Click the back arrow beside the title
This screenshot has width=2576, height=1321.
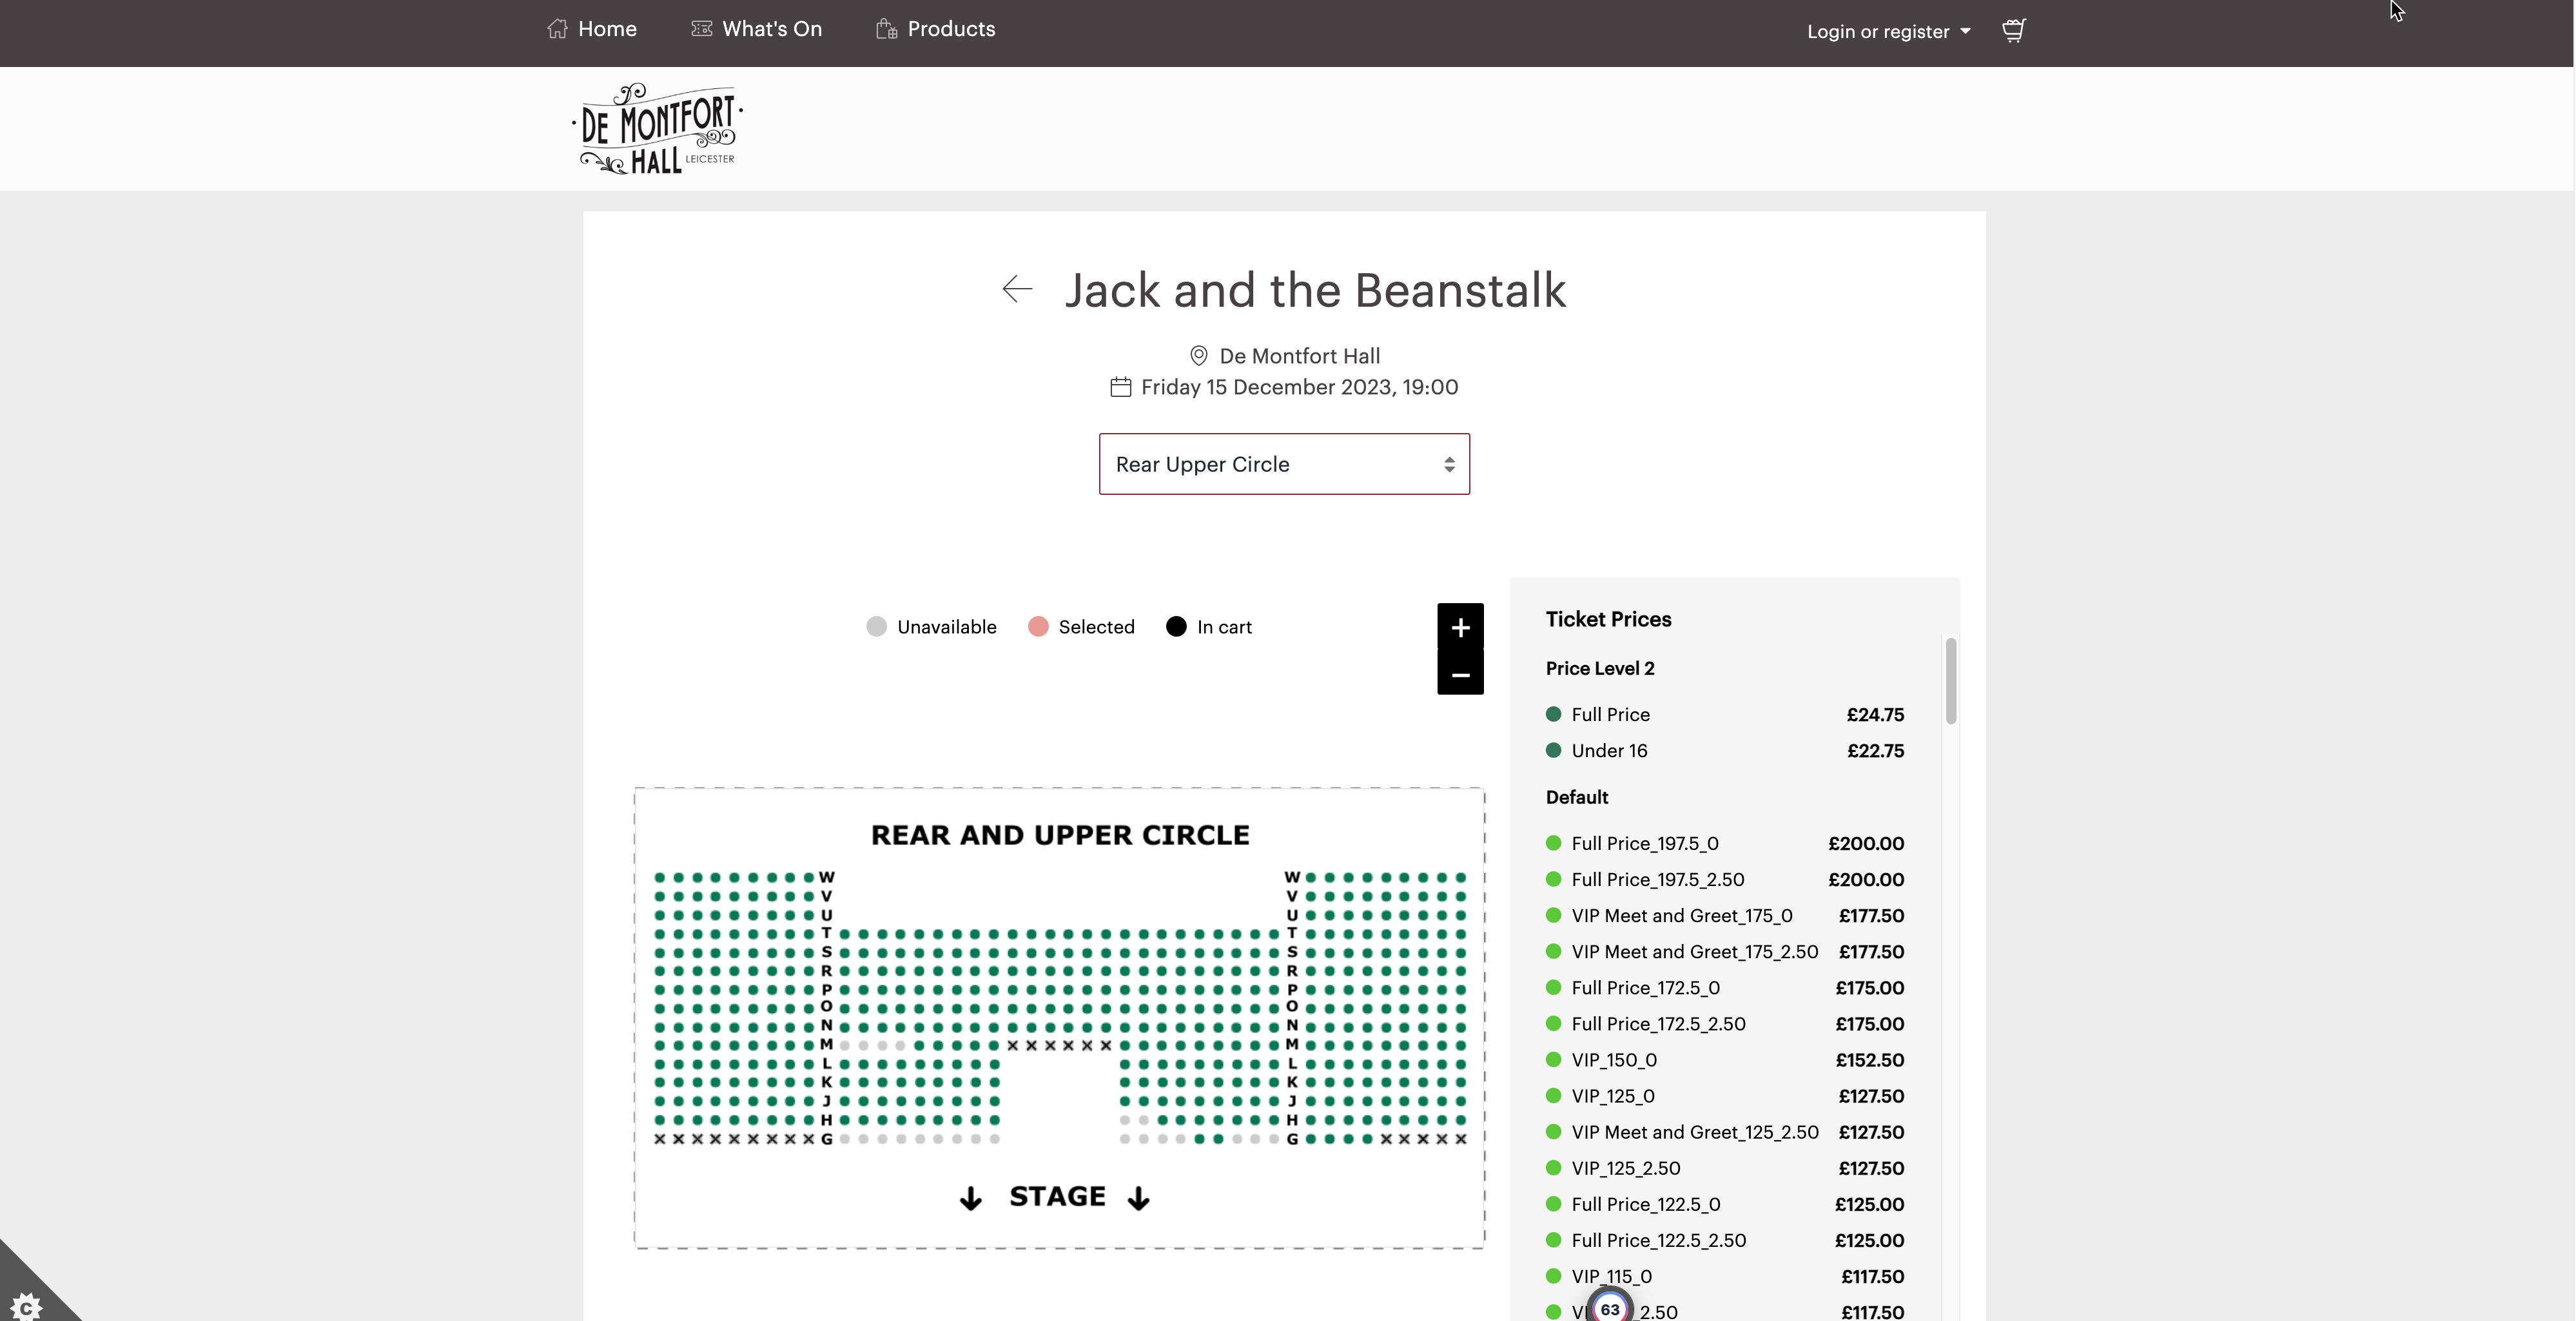pos(1017,289)
